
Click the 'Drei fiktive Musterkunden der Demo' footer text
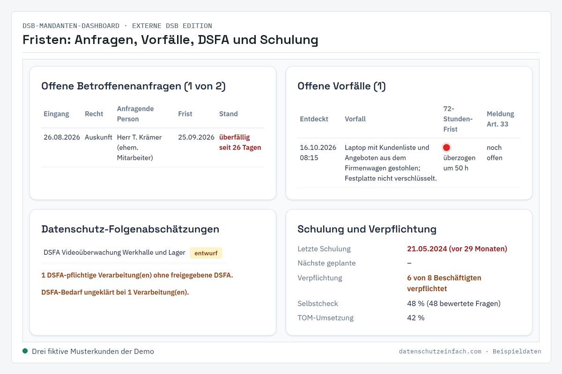click(93, 351)
